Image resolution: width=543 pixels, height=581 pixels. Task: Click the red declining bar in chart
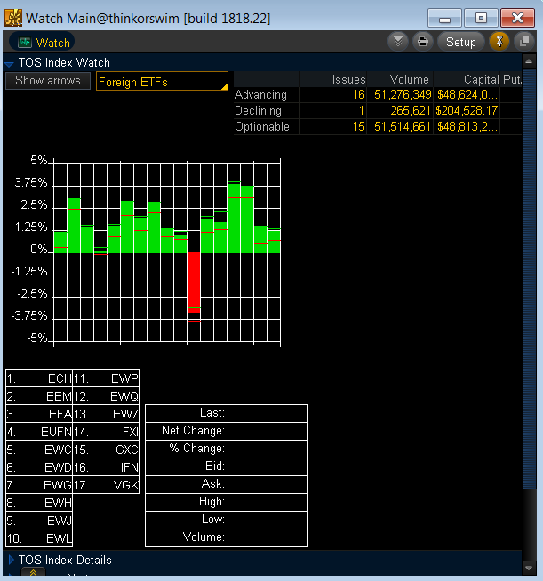194,283
